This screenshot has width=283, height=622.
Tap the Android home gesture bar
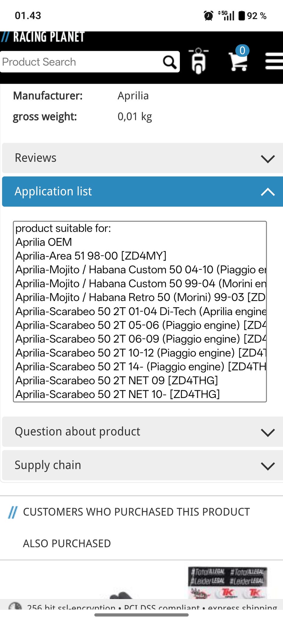[141, 615]
